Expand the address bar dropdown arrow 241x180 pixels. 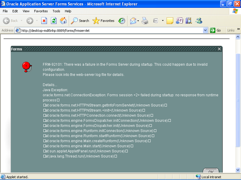pos(205,30)
